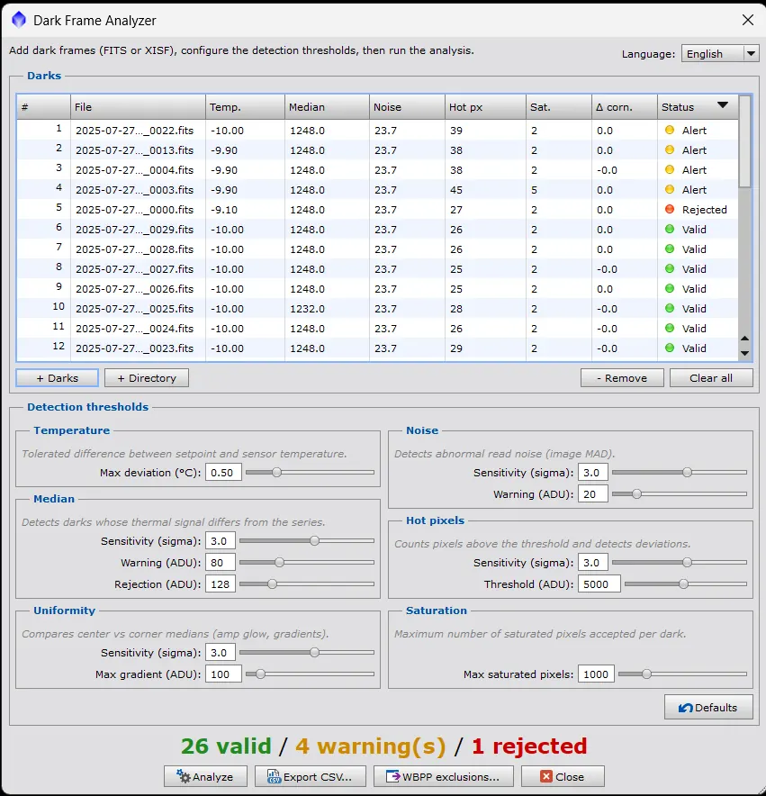Click the Uniformity Sensitivity slider handle

tap(315, 652)
